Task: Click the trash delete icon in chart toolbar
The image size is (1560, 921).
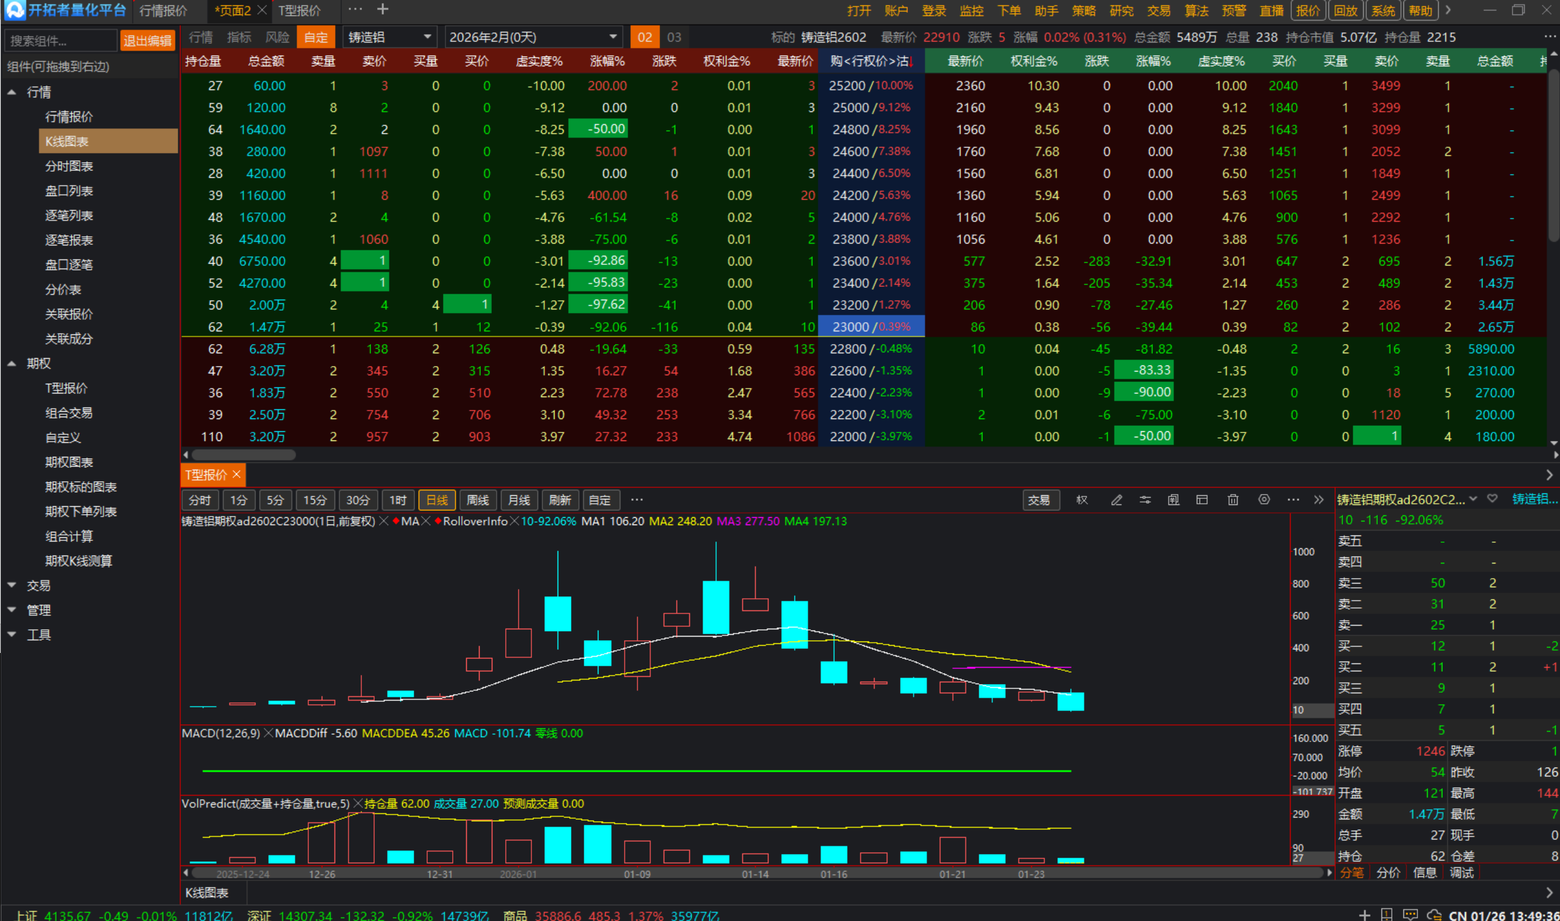Action: [1233, 500]
